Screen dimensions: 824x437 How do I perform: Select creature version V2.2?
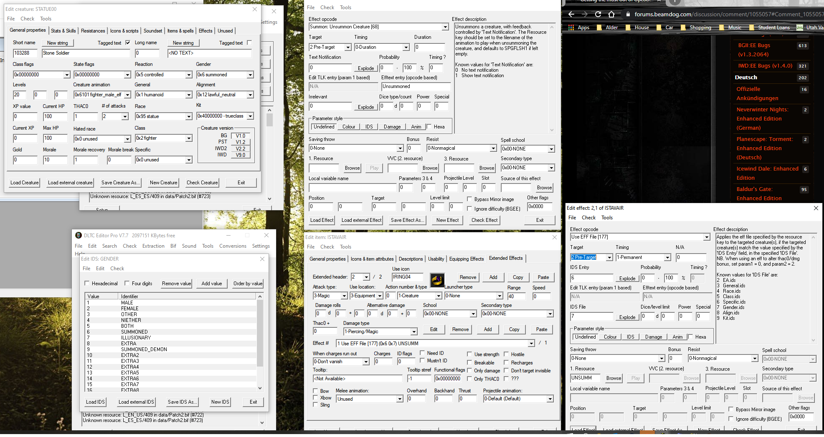tap(240, 149)
